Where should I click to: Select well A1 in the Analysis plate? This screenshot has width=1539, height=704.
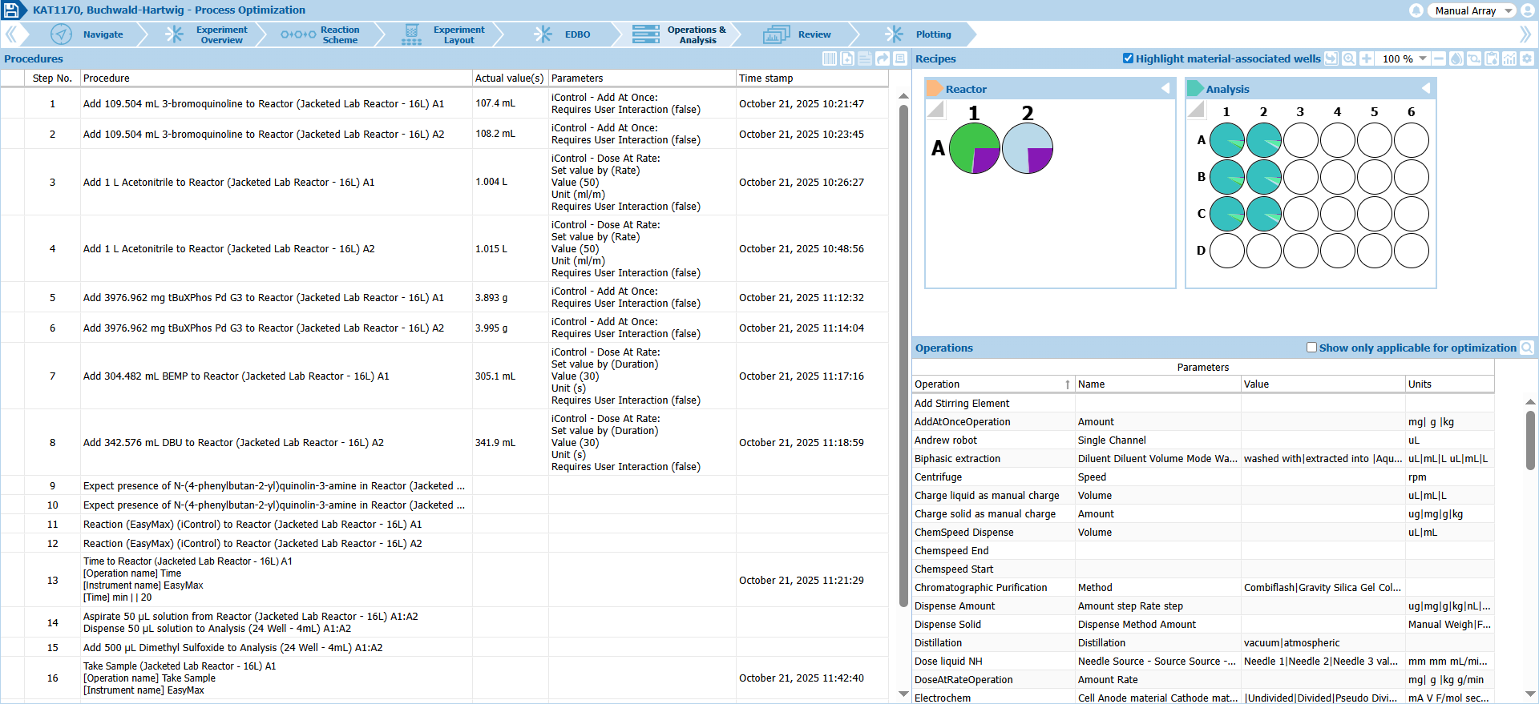tap(1226, 140)
